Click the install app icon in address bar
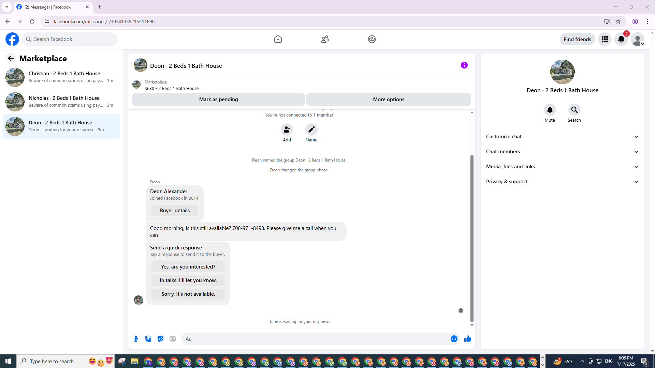 (607, 21)
